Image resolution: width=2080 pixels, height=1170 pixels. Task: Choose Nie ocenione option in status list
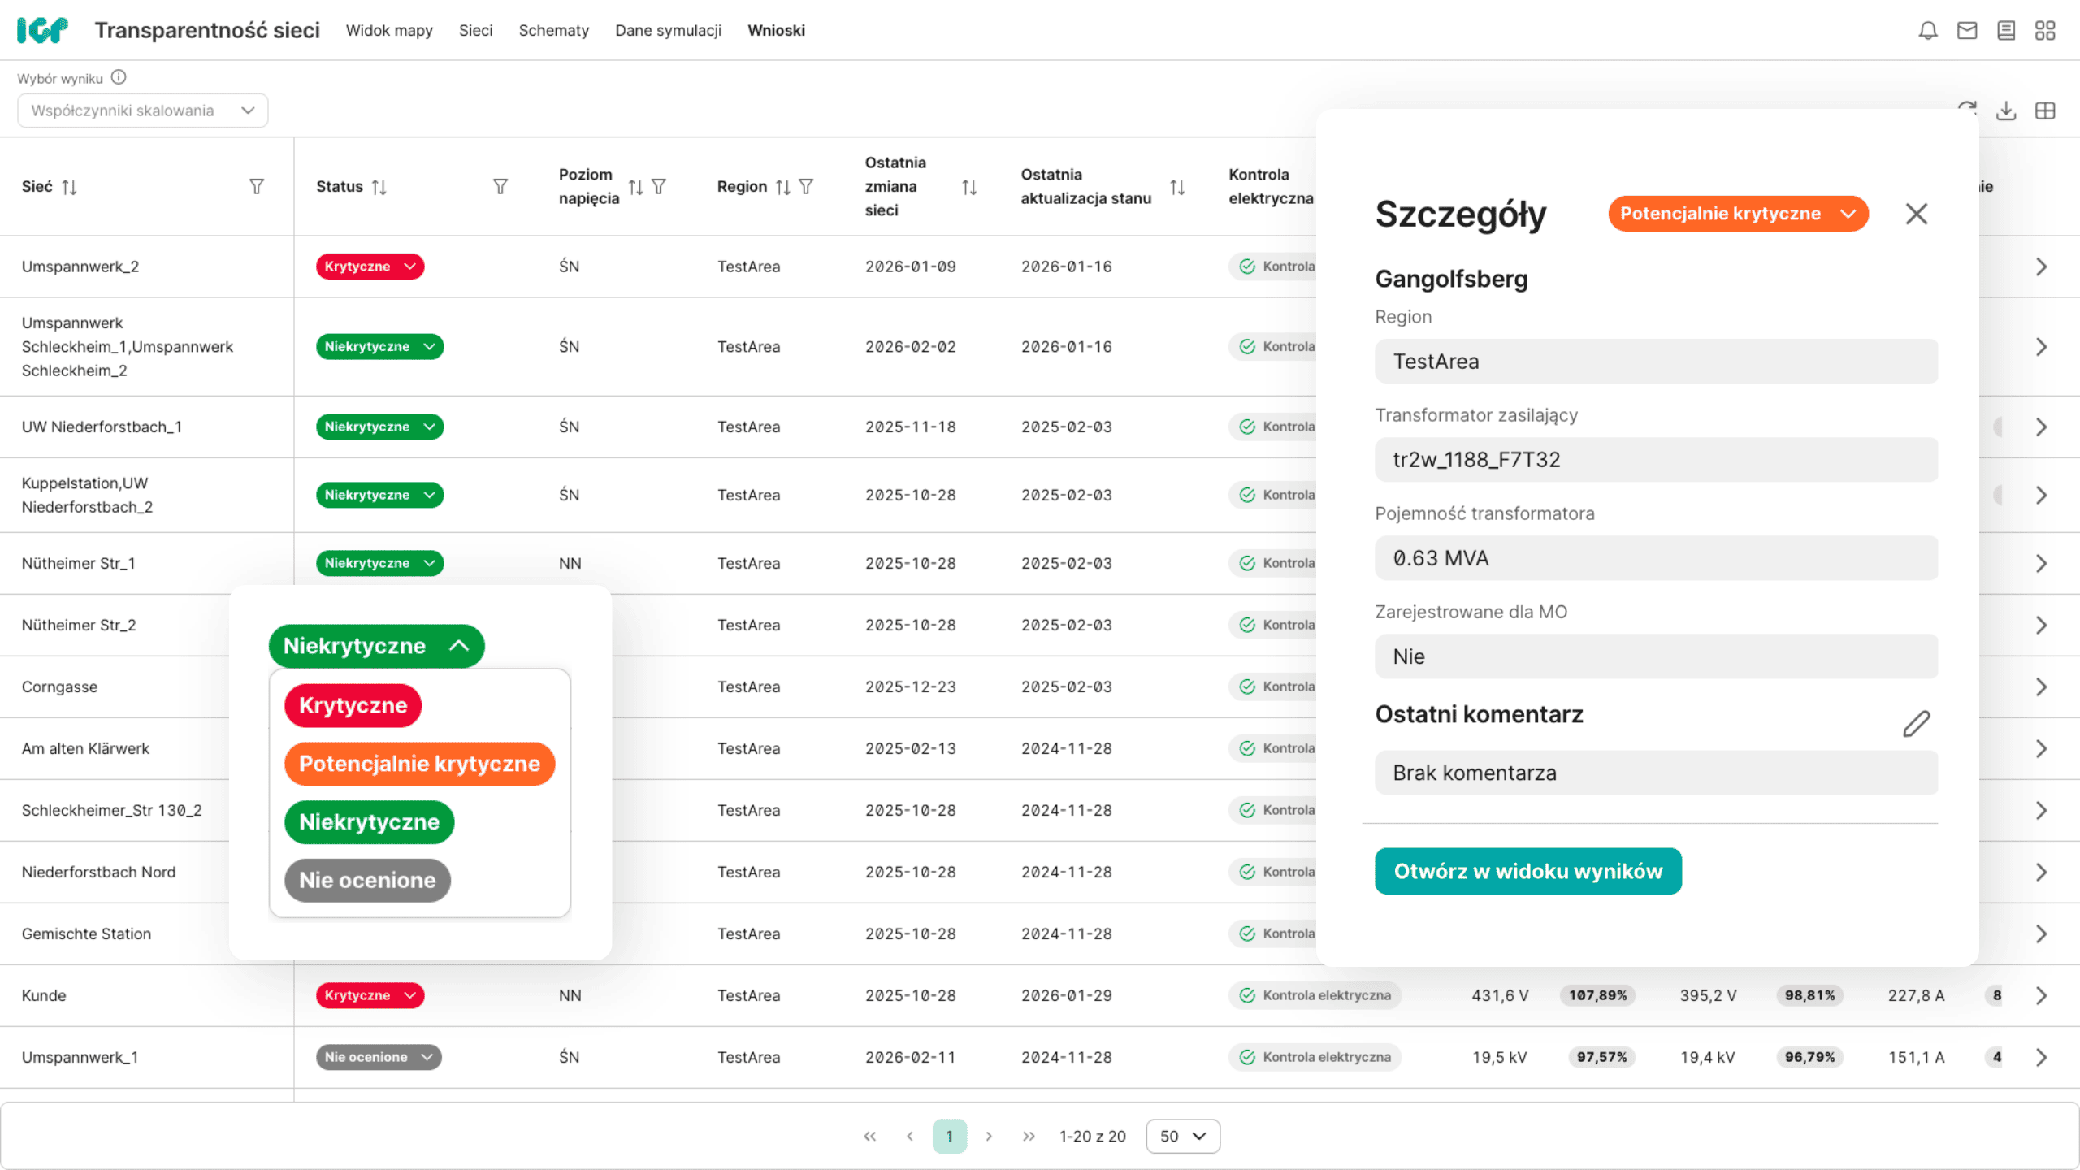(367, 880)
